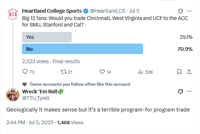Share the Heartland College Sports tweet
Screen dimensions: 200x134
(x=189, y=72)
